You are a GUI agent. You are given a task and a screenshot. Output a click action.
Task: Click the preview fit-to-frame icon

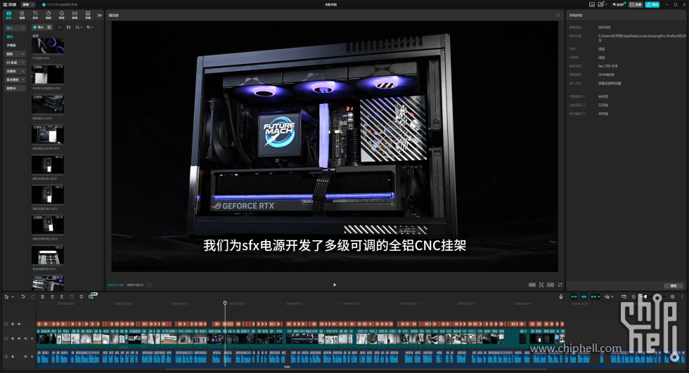pyautogui.click(x=541, y=284)
